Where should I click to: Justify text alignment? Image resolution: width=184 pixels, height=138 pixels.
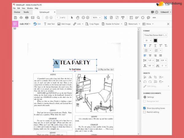point(160,56)
